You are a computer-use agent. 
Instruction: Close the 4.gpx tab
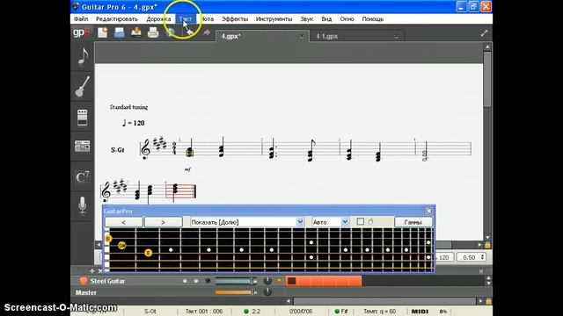(x=302, y=37)
